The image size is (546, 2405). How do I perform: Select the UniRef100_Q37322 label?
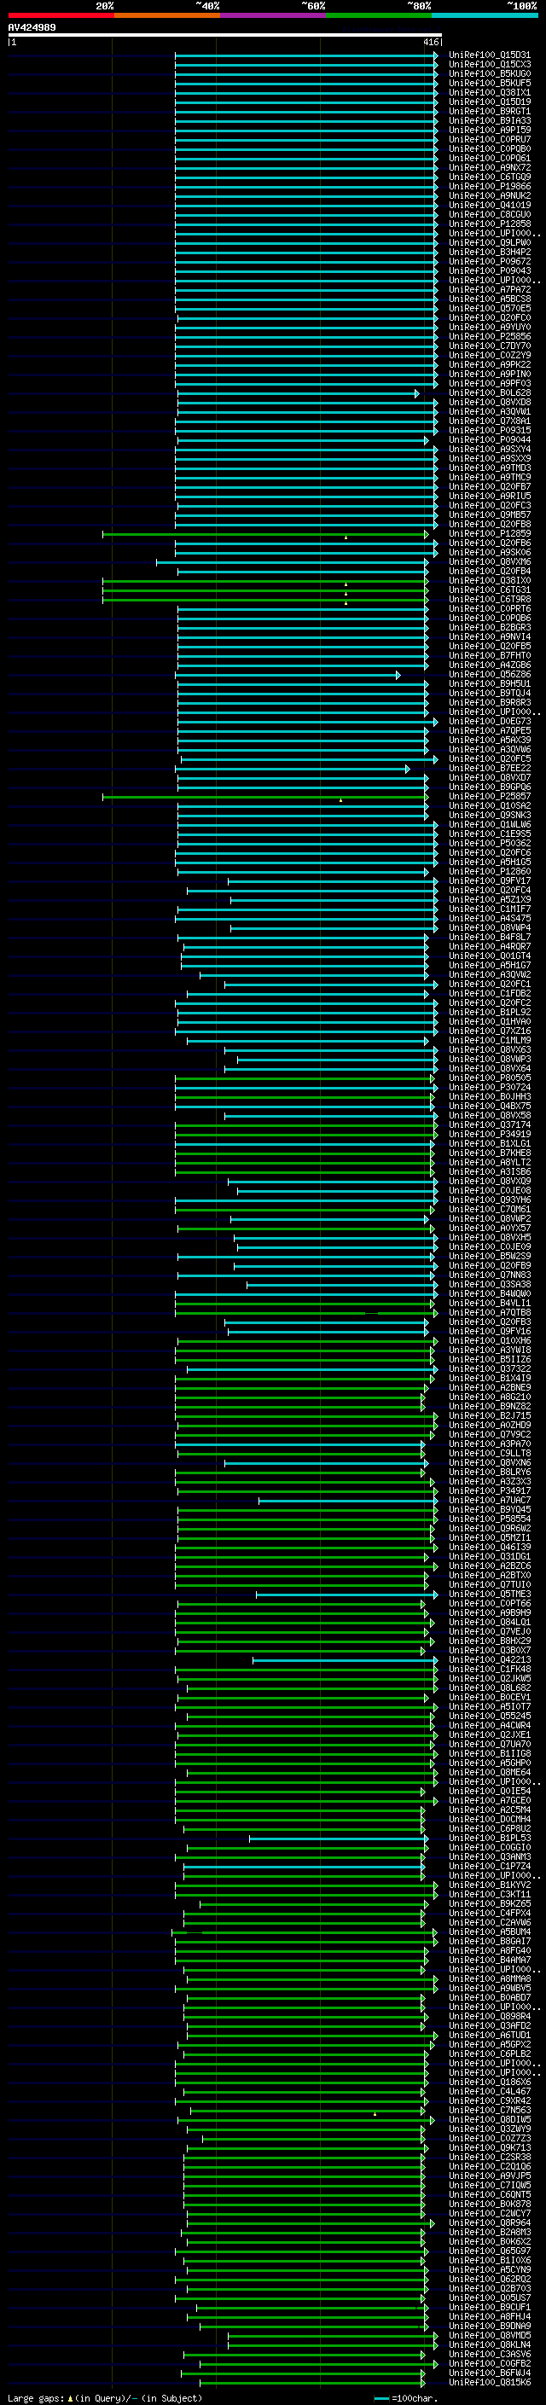(x=490, y=1368)
